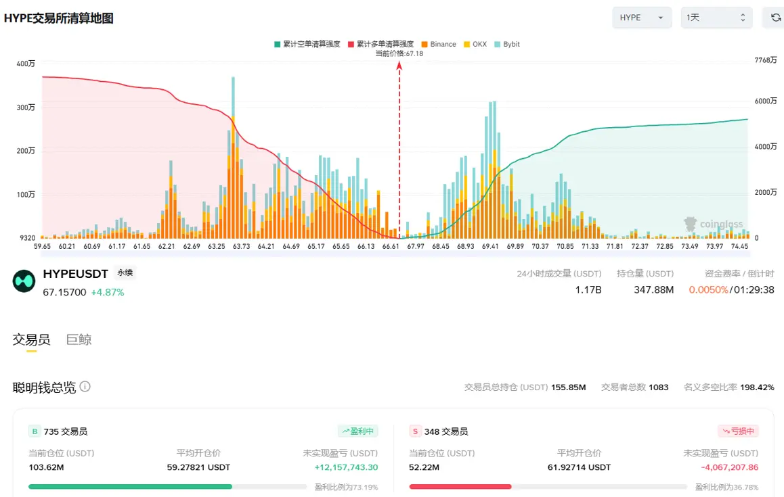
Task: Open the HYPE coin dropdown
Action: click(642, 18)
